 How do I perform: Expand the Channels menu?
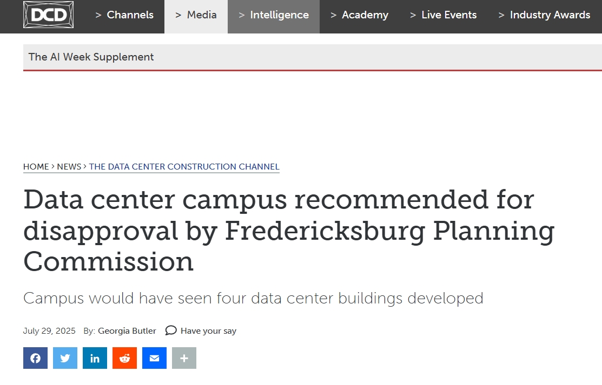pos(124,15)
